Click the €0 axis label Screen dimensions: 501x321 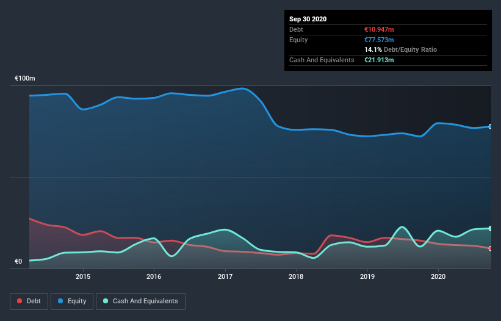(x=18, y=261)
